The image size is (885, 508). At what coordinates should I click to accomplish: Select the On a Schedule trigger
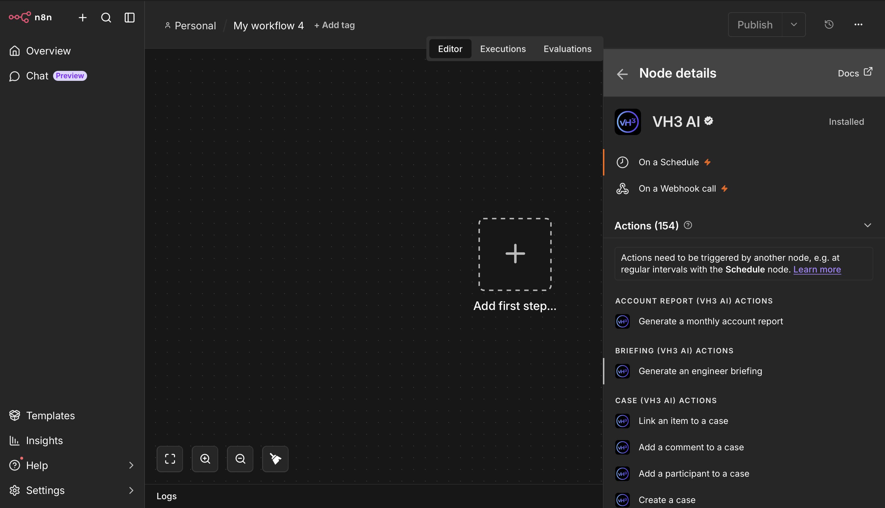click(x=744, y=162)
